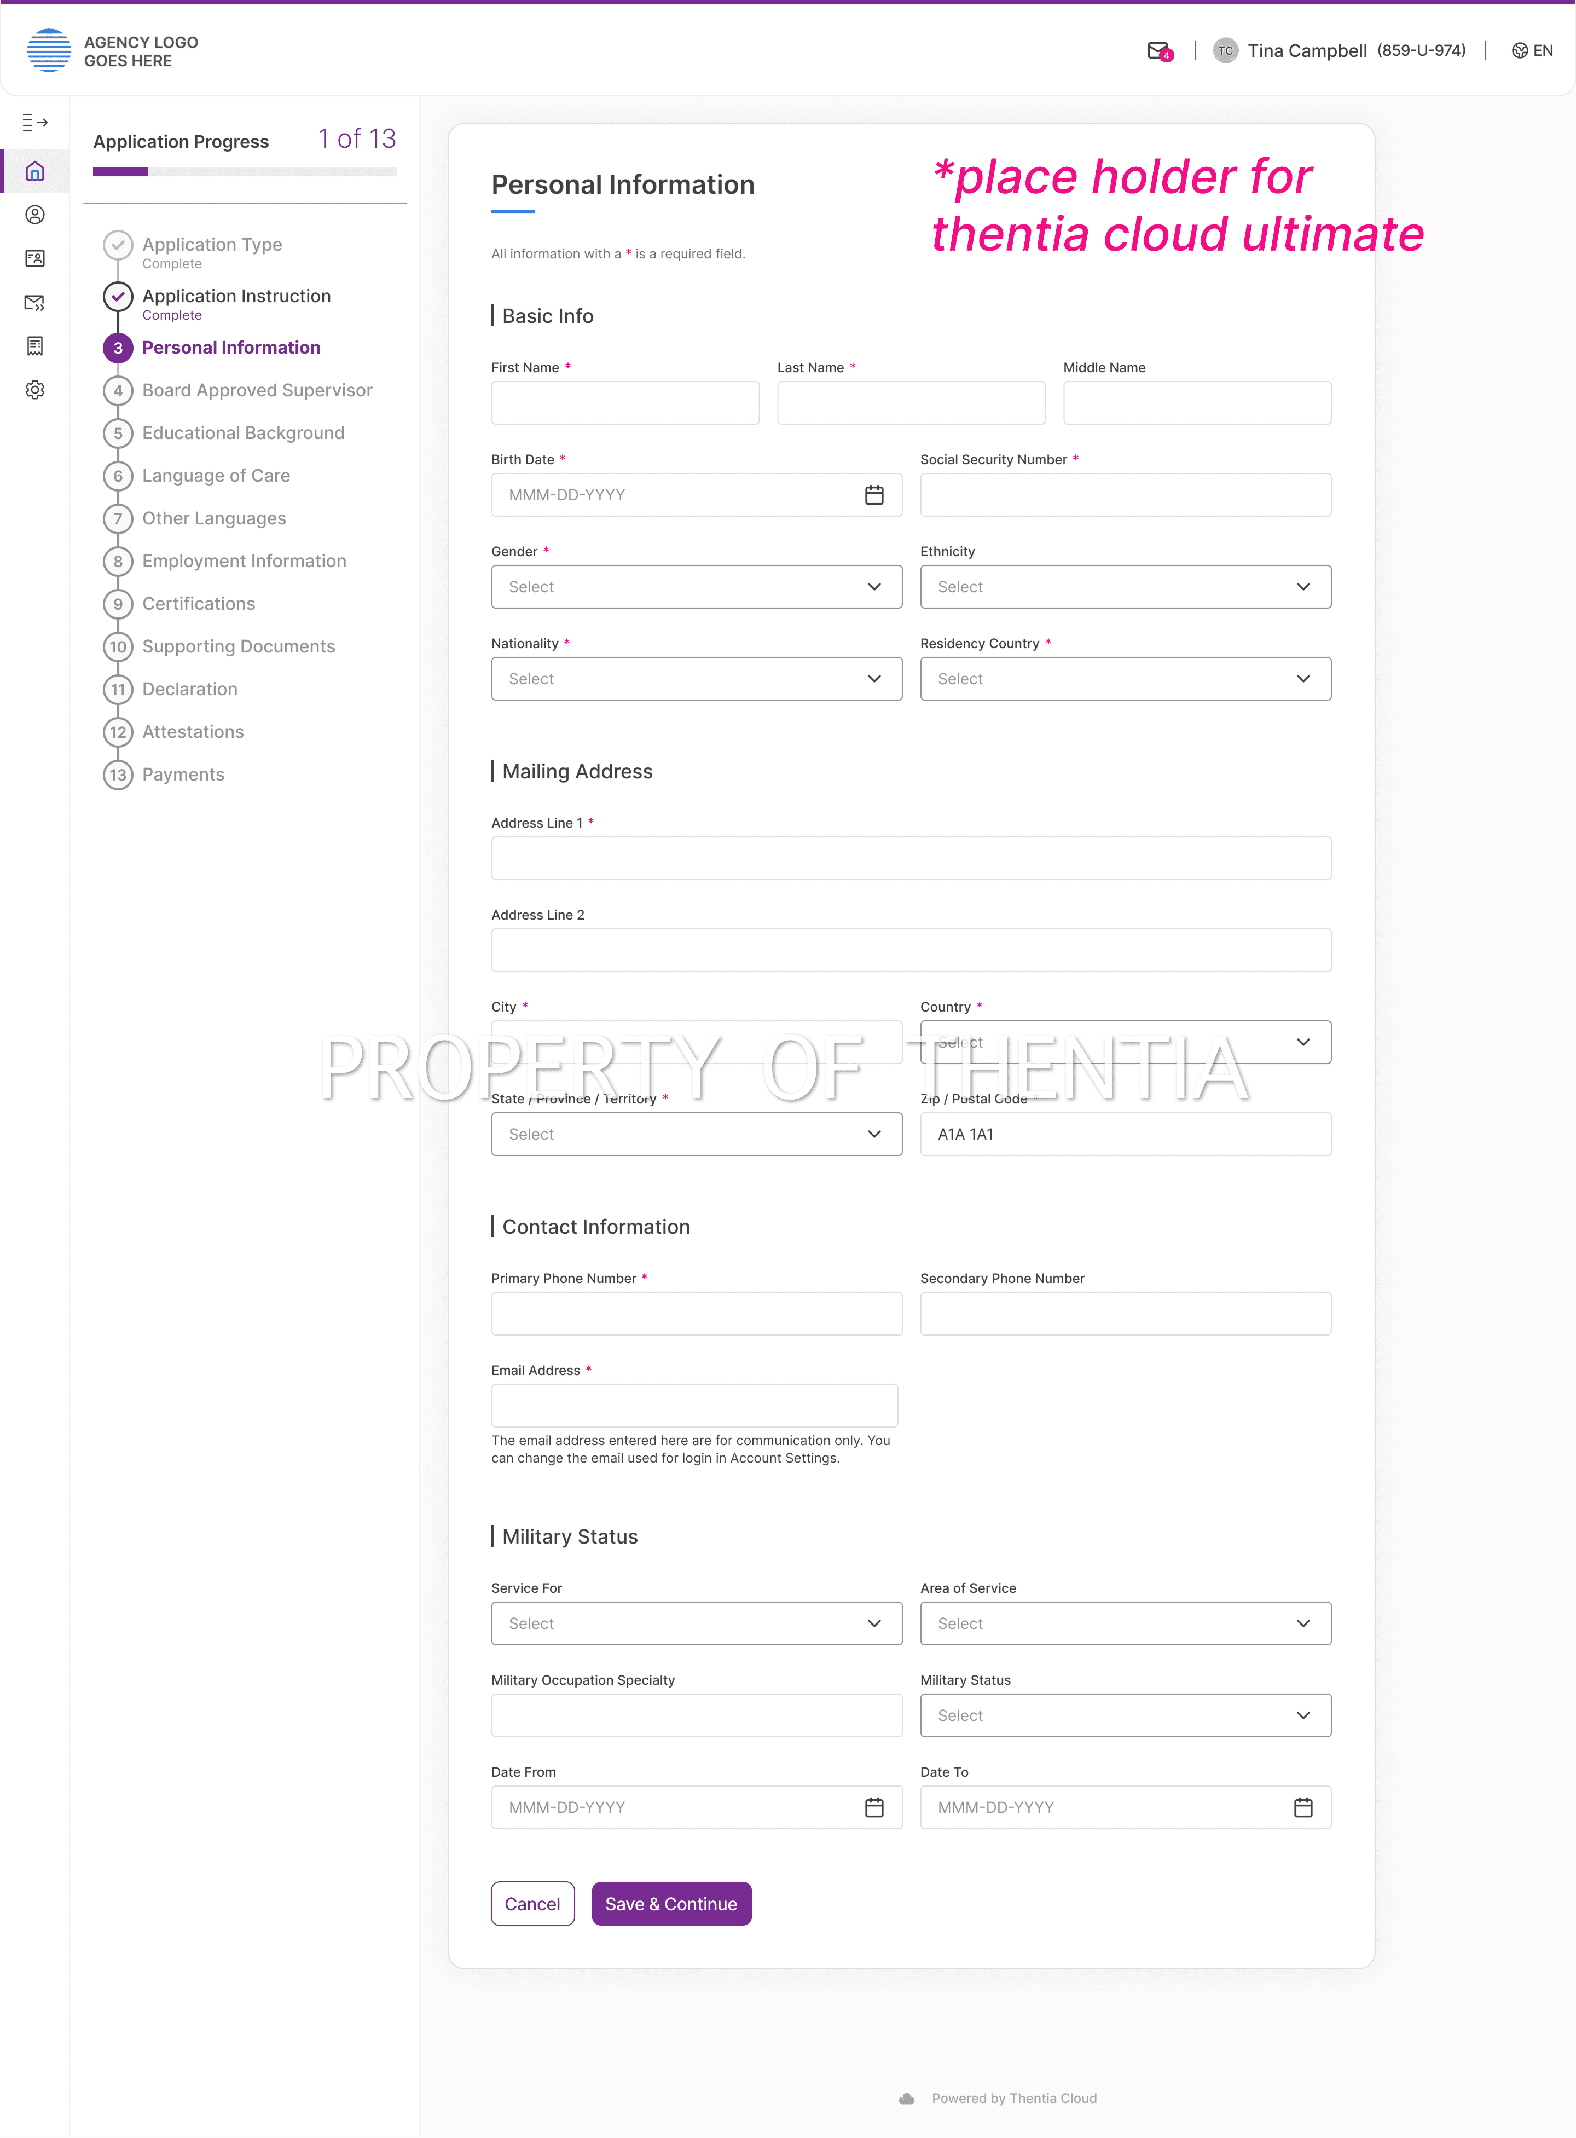The image size is (1576, 2138).
Task: Go to Educational Background step
Action: 244,433
